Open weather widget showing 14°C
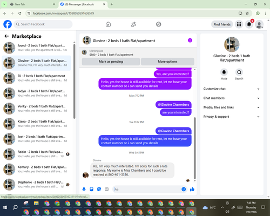Screen dimensions: 270x216 (x=209, y=207)
